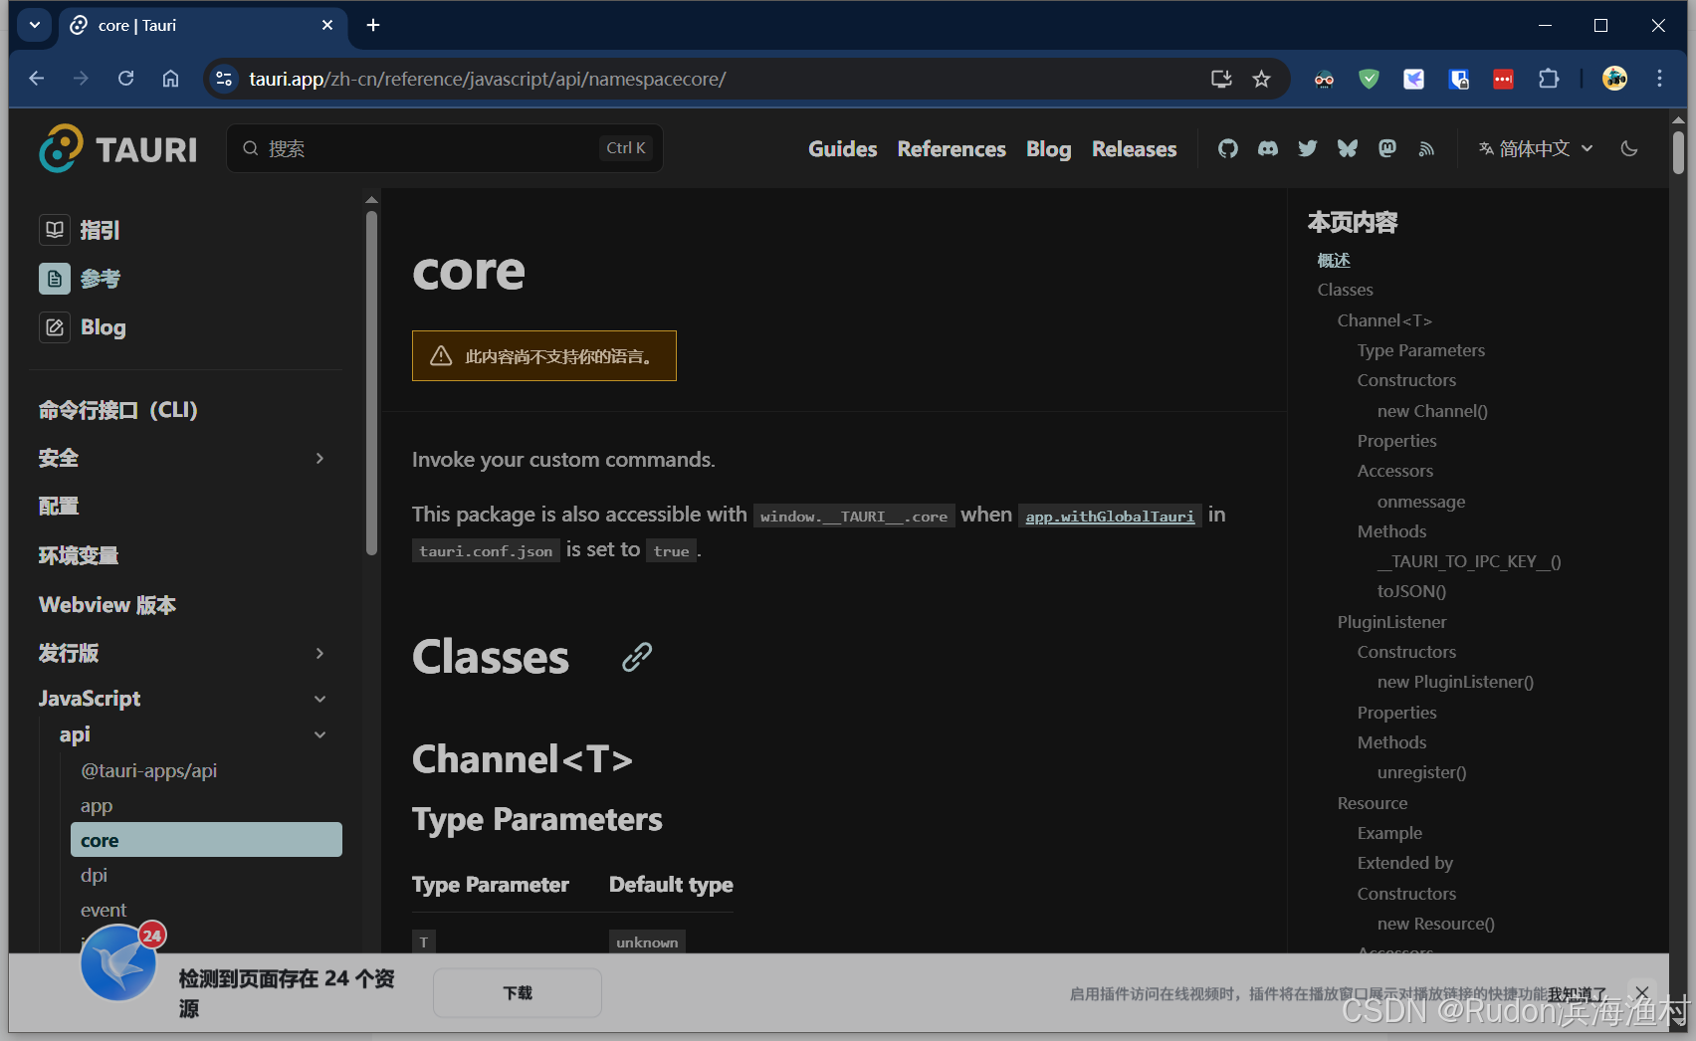Open the app sidebar item
Viewport: 1696px width, 1041px height.
click(97, 805)
